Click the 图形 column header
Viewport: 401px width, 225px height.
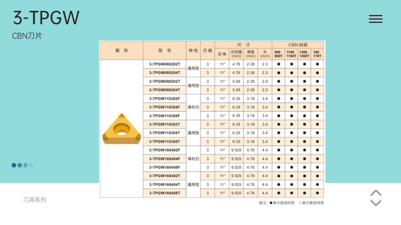122,50
